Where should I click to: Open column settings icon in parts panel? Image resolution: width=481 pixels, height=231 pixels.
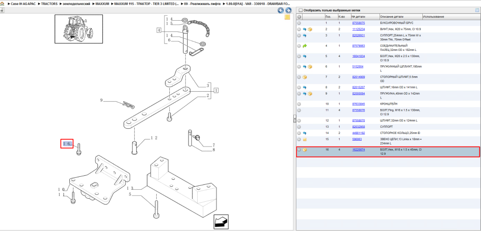[x=477, y=10]
